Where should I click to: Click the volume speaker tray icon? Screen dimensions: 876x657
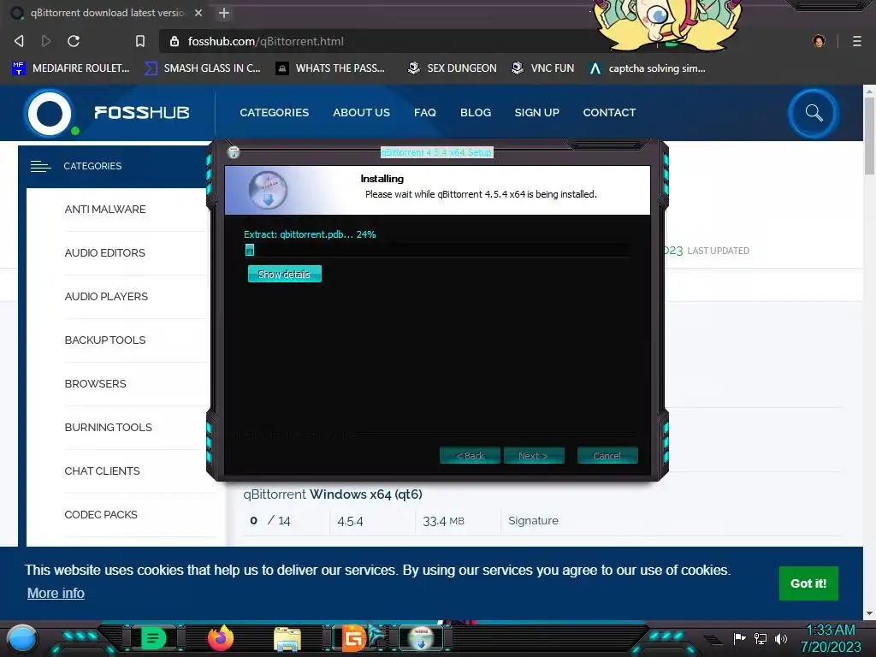coord(781,638)
